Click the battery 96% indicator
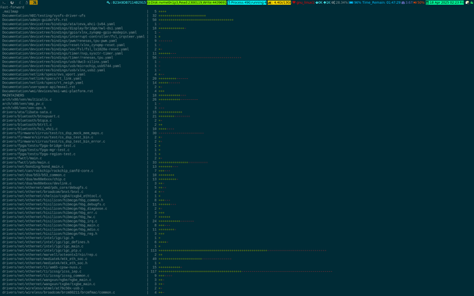 (355, 2)
